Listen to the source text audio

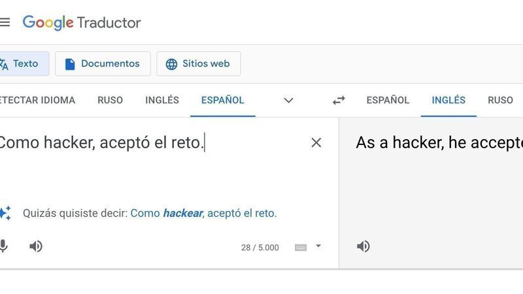36,246
